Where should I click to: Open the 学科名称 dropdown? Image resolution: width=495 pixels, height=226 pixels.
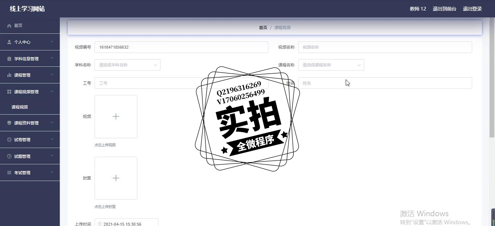pos(128,65)
